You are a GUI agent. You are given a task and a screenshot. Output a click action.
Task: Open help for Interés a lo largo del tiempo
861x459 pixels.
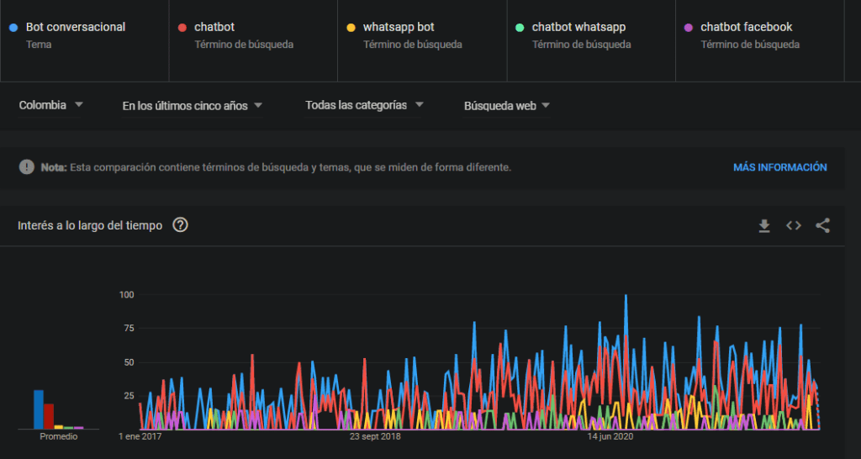(180, 225)
